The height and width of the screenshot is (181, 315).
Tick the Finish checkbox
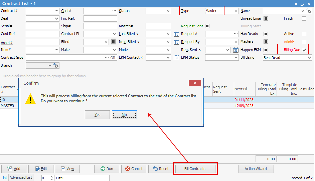[x=304, y=18]
